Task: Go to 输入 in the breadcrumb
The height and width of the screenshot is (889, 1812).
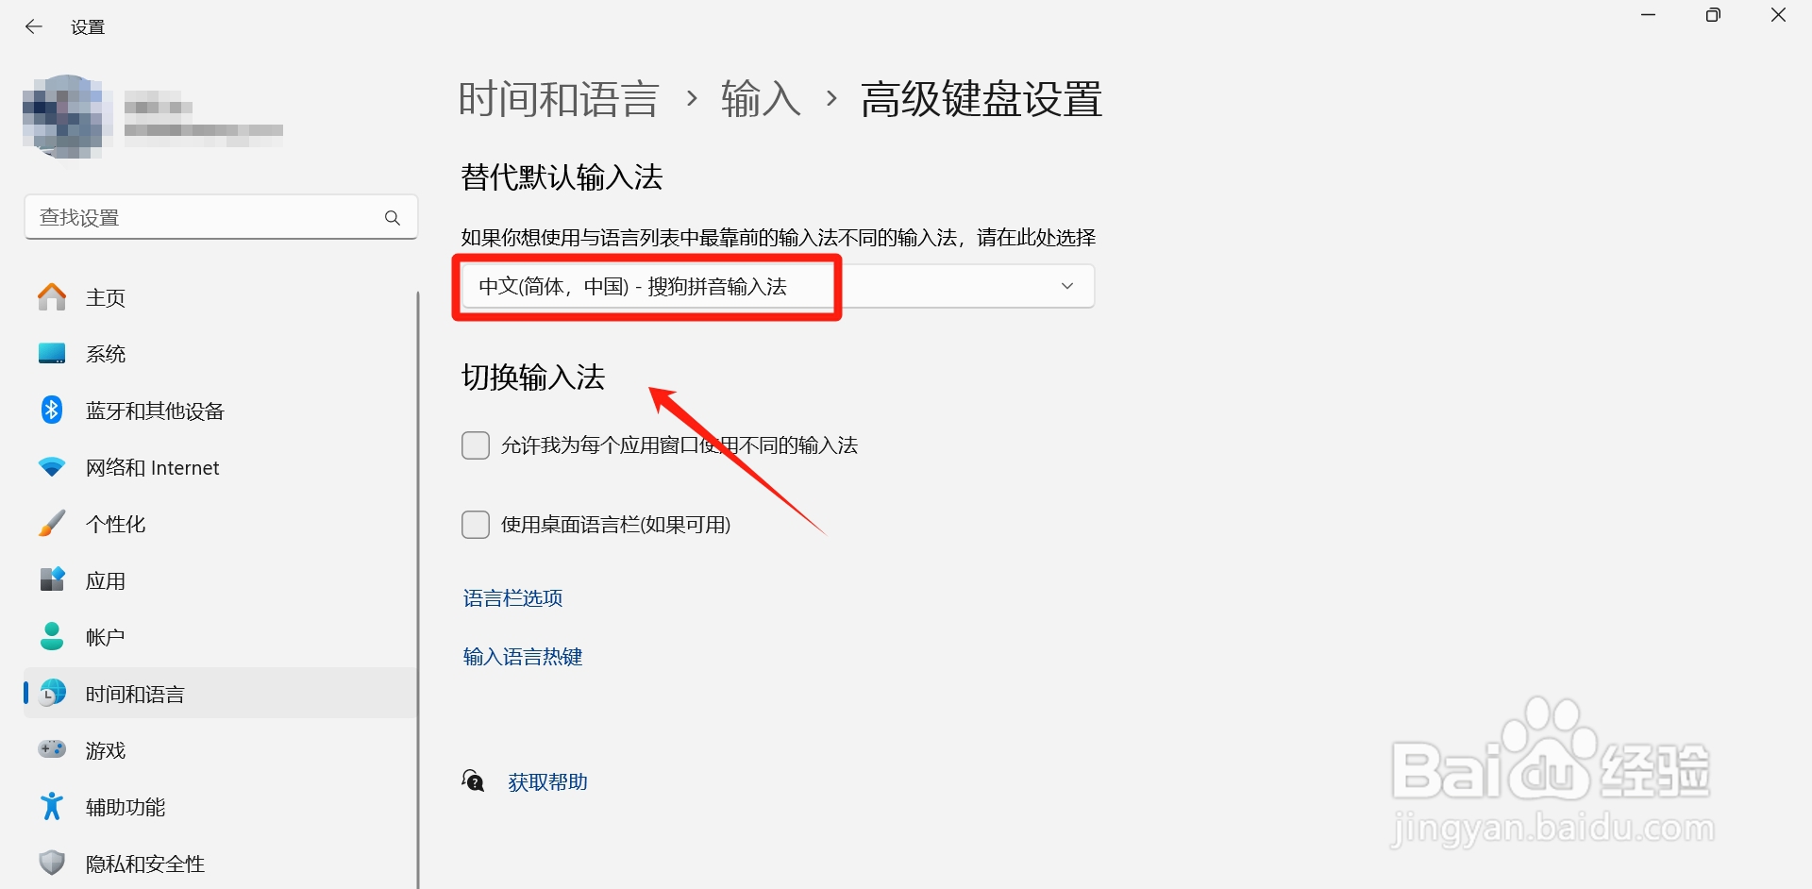Action: [x=760, y=98]
